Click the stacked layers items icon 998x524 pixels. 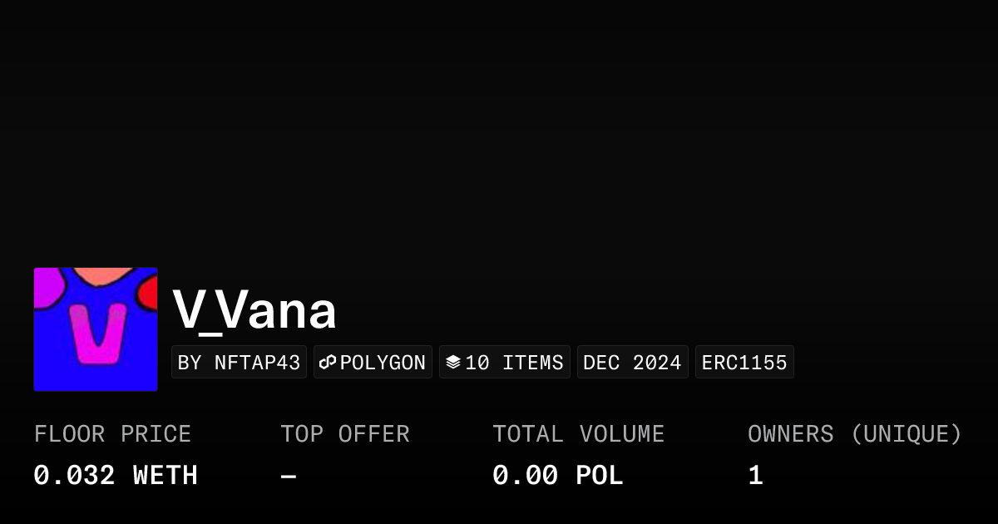click(x=453, y=362)
